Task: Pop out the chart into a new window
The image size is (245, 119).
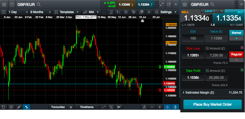Action: [x=169, y=5]
